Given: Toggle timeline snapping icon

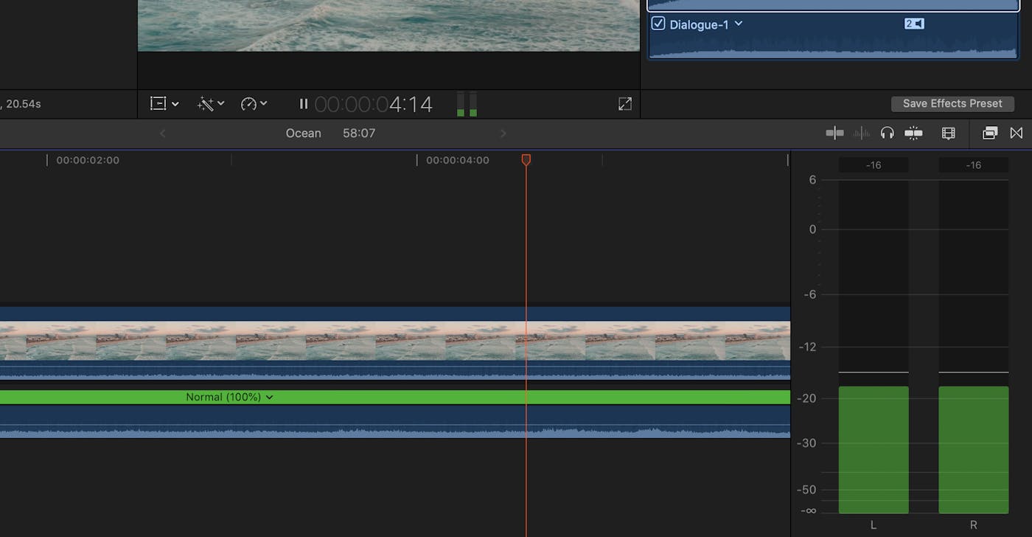Looking at the screenshot, I should [x=913, y=133].
